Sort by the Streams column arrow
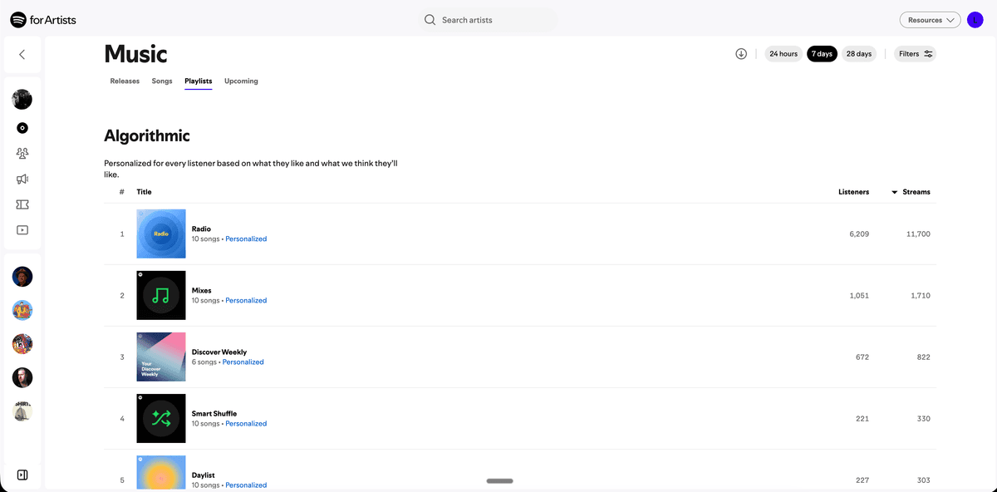Image resolution: width=997 pixels, height=492 pixels. coord(895,192)
